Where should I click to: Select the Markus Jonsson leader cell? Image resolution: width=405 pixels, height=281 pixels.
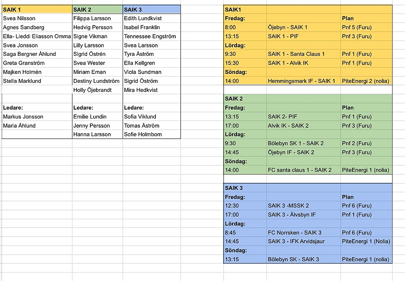coord(37,116)
